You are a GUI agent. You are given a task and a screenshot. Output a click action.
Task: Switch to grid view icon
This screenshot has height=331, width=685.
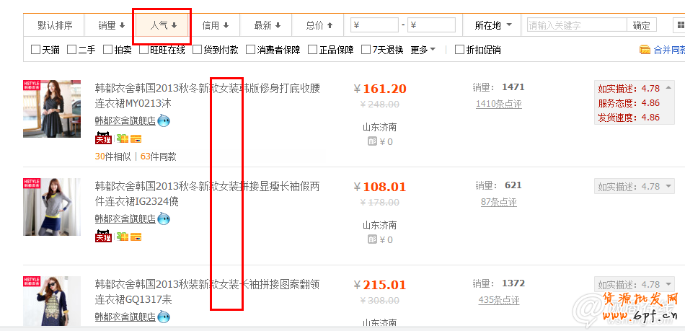coord(679,25)
